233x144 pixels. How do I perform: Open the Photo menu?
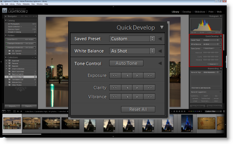[x=19, y=4]
